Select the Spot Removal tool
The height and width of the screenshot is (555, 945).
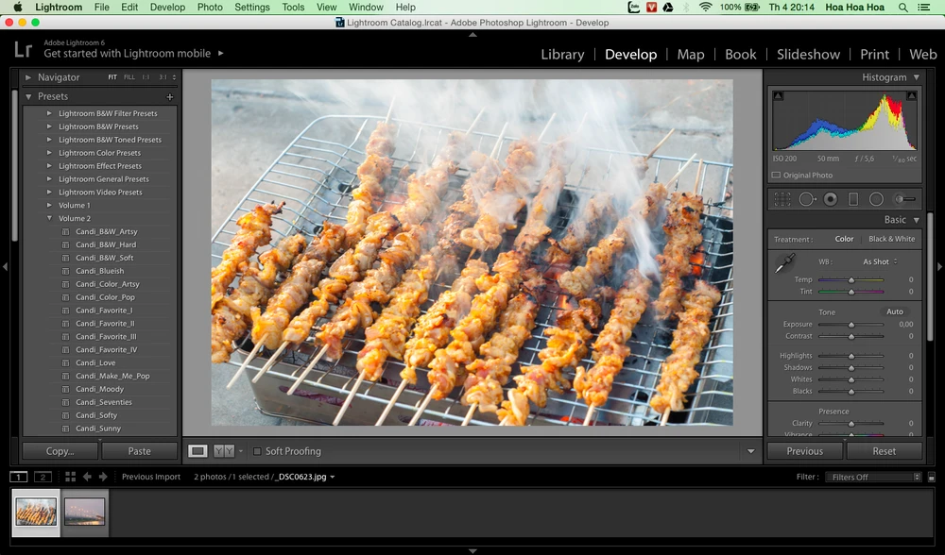pos(806,198)
